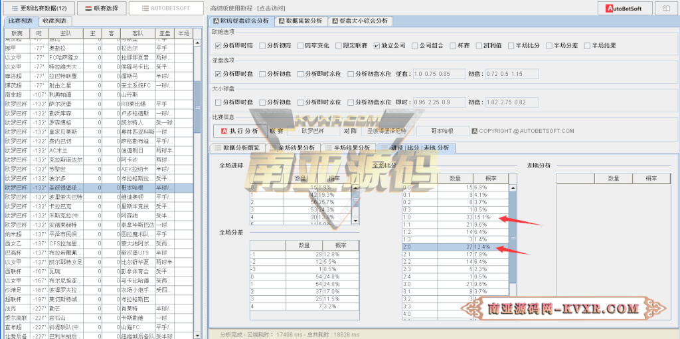Viewport: 680px width, 339px height.
Task: Open the 半场结果分析 sub-tab
Action: click(x=348, y=148)
